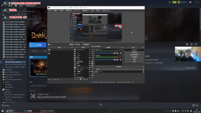Click 停止推流 in OBS controls
Image resolution: width=201 pixels, height=113 pixels.
(x=134, y=50)
